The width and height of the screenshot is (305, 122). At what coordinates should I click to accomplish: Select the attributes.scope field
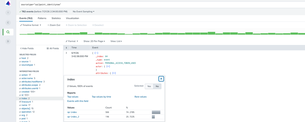coord(30,85)
